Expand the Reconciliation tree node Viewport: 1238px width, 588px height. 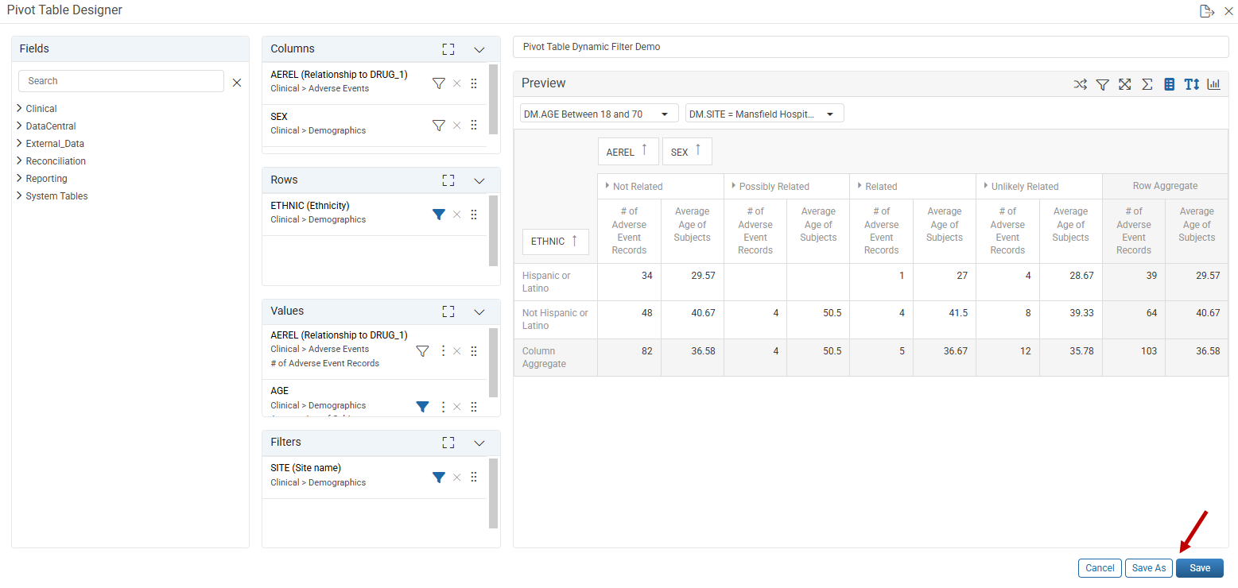pos(19,161)
